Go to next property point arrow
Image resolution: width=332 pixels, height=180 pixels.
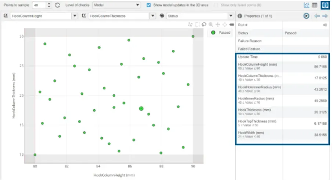coord(325,16)
